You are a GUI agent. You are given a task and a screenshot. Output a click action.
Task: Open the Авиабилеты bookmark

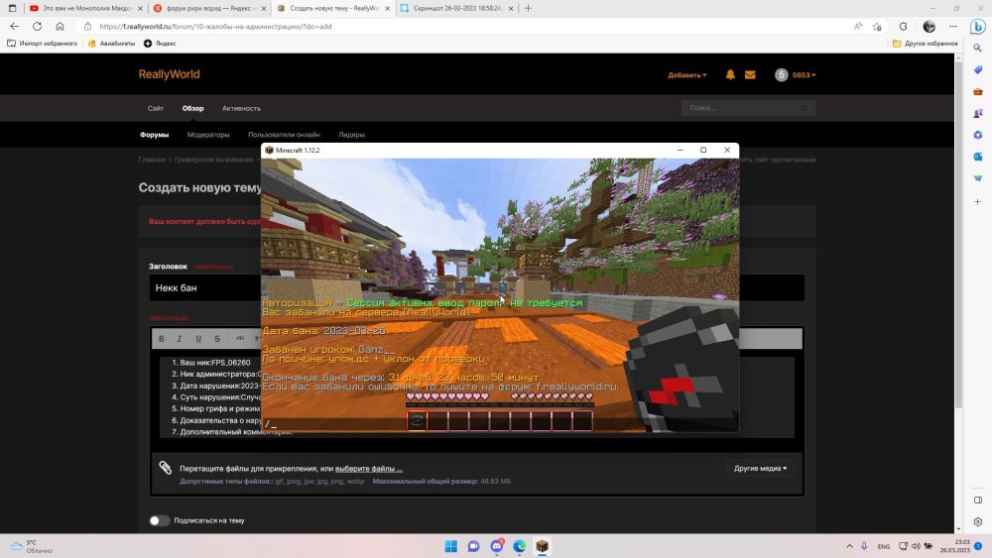(111, 44)
